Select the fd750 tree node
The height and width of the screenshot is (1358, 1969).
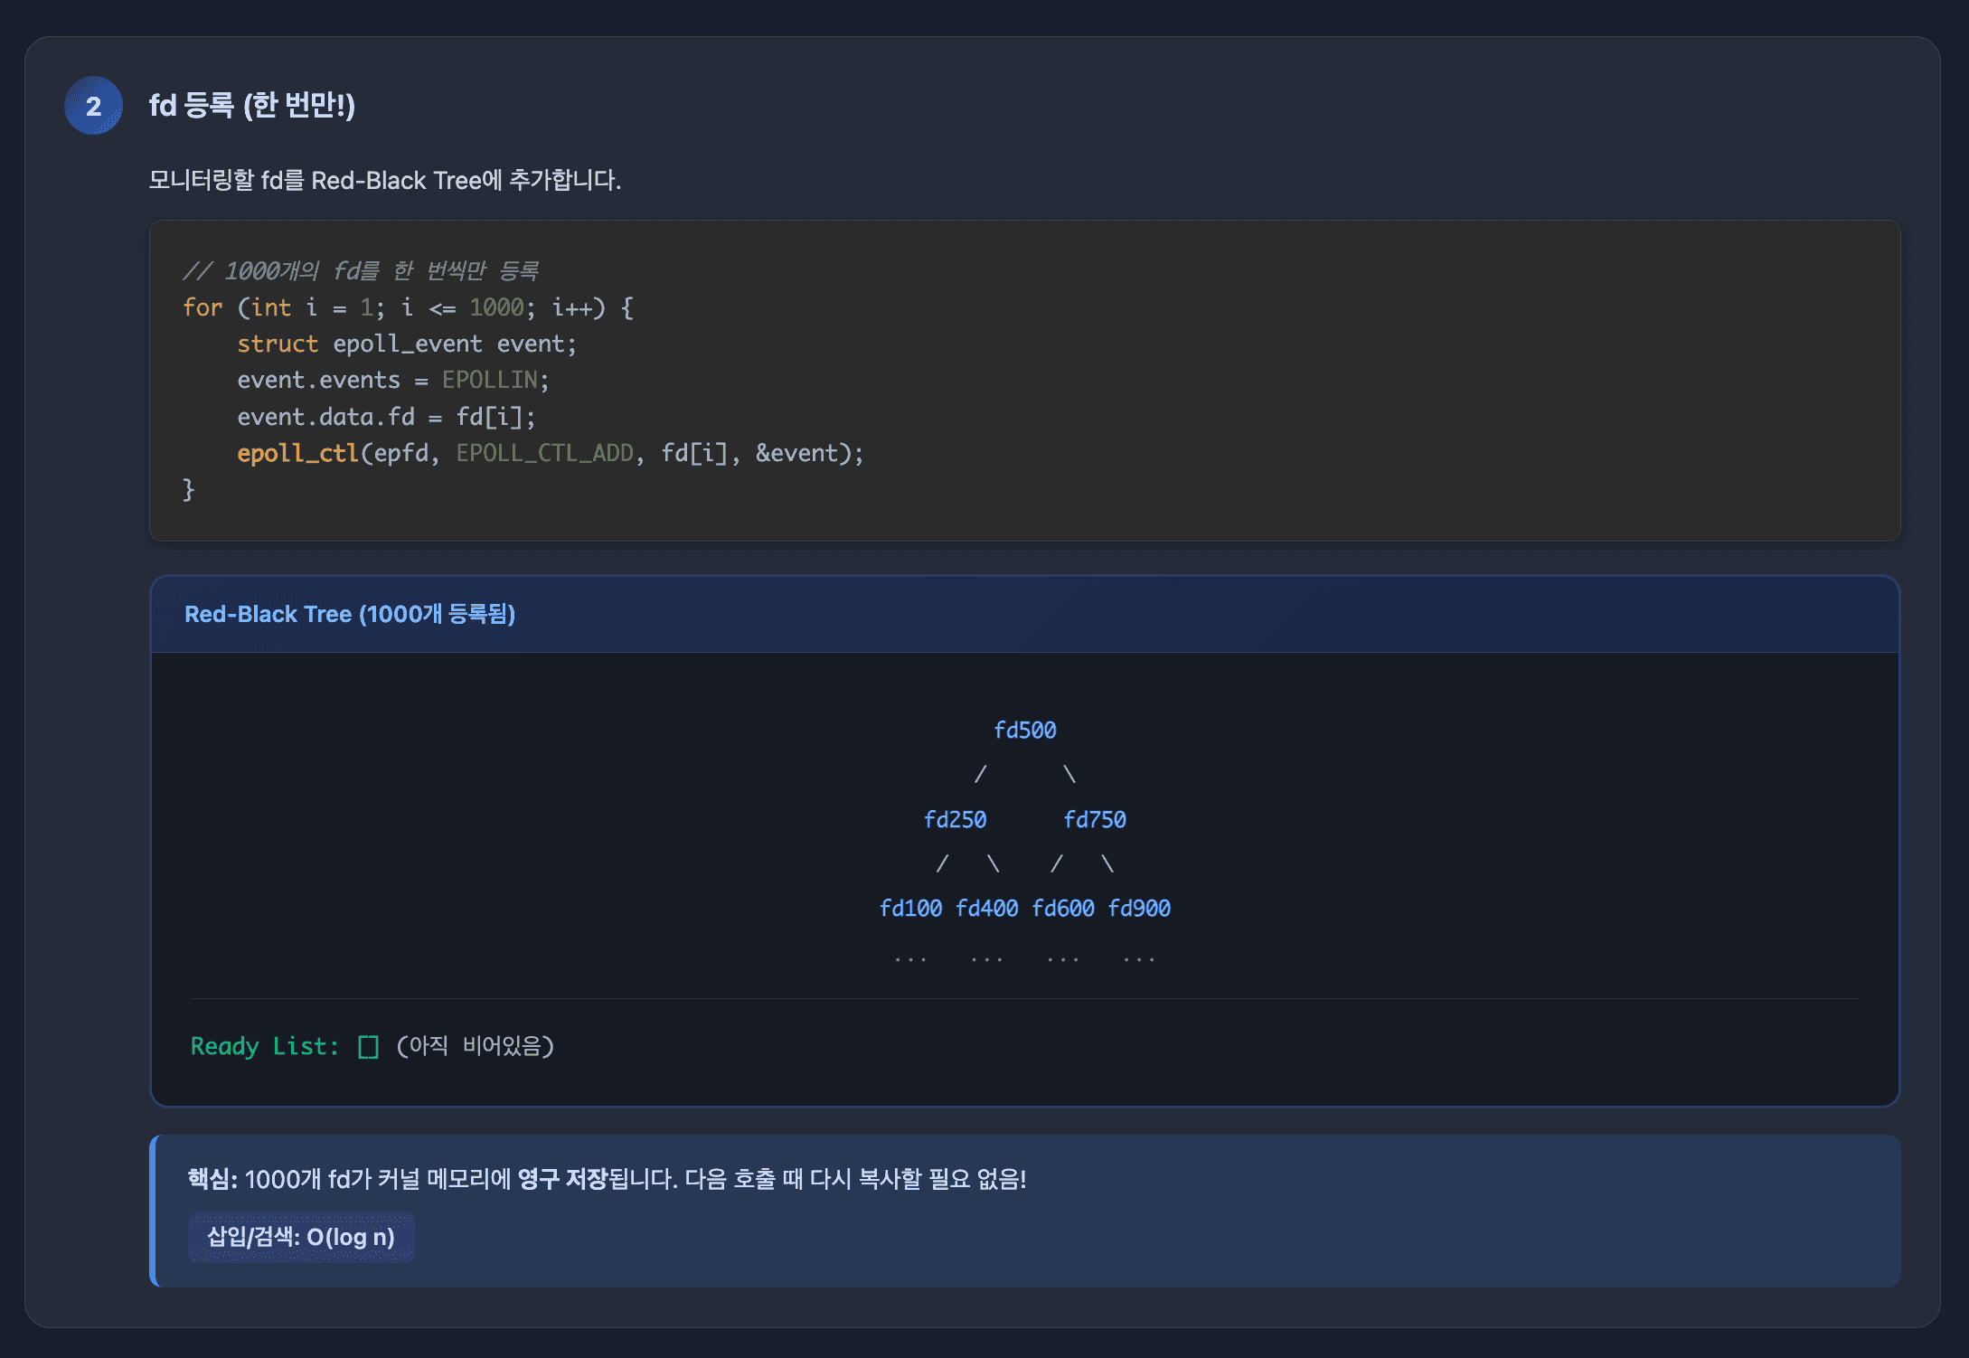point(1094,820)
